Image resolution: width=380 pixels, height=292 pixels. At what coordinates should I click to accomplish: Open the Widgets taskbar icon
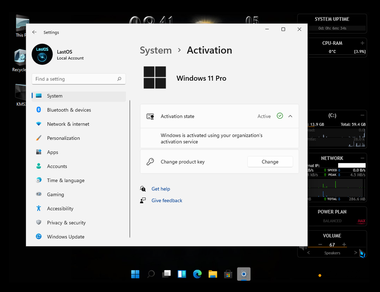click(x=182, y=274)
